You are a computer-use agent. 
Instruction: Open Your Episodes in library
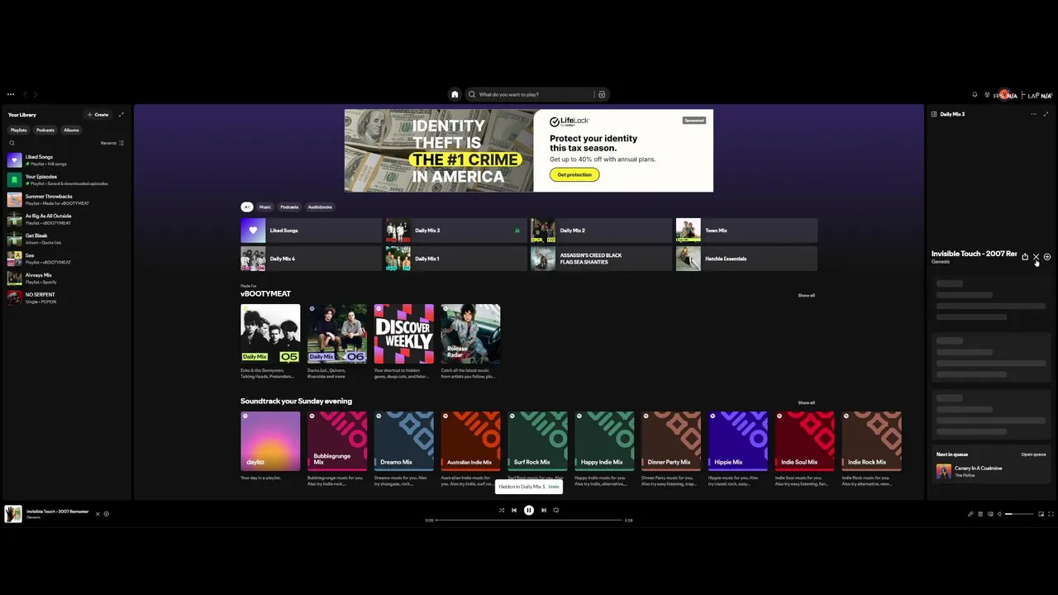click(66, 179)
